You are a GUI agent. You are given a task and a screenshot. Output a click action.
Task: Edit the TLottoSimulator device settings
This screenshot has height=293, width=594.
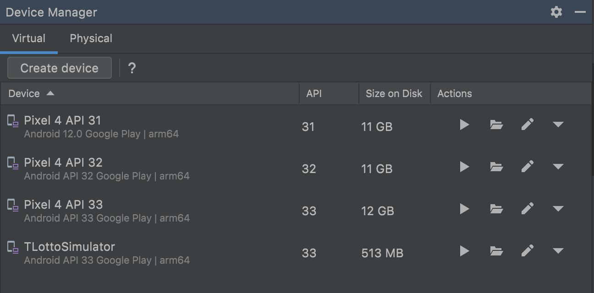[x=528, y=251]
